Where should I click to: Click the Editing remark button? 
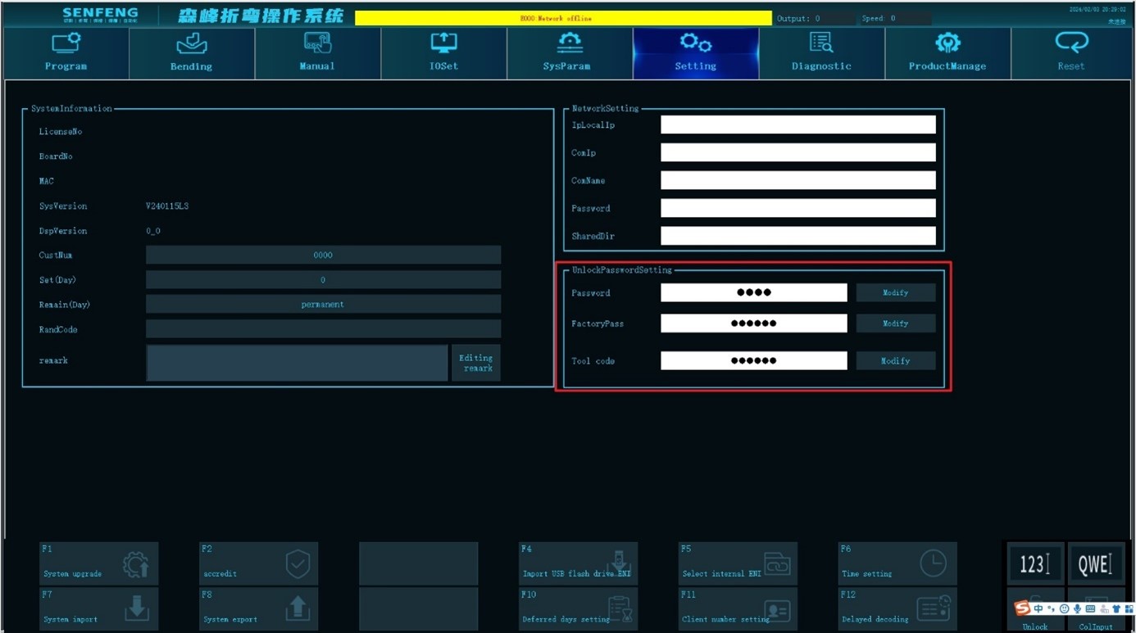475,363
